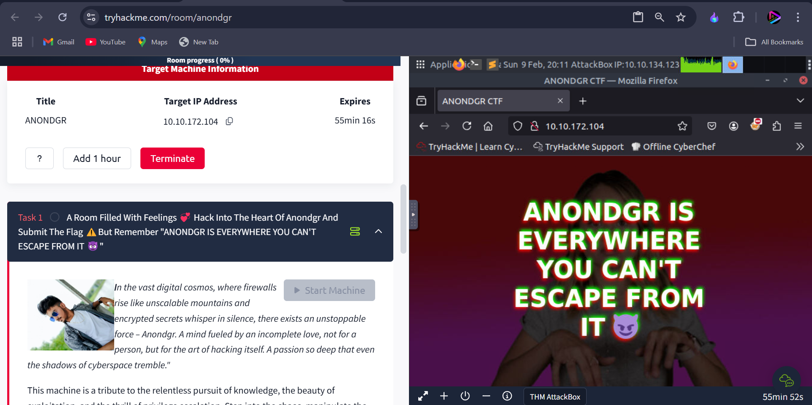Bookmark this page with Chrome star

tap(680, 17)
